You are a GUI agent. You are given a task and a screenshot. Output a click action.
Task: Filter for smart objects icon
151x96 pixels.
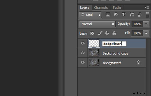click(140, 15)
